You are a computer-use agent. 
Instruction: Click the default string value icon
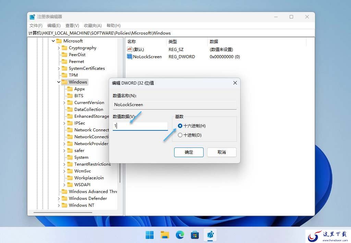pos(129,49)
